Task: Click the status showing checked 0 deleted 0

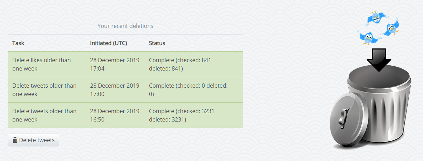Action: [189, 90]
